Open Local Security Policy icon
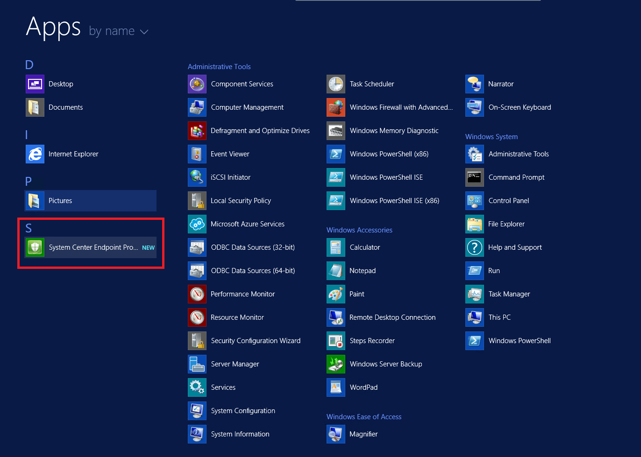This screenshot has height=457, width=641. 197,201
